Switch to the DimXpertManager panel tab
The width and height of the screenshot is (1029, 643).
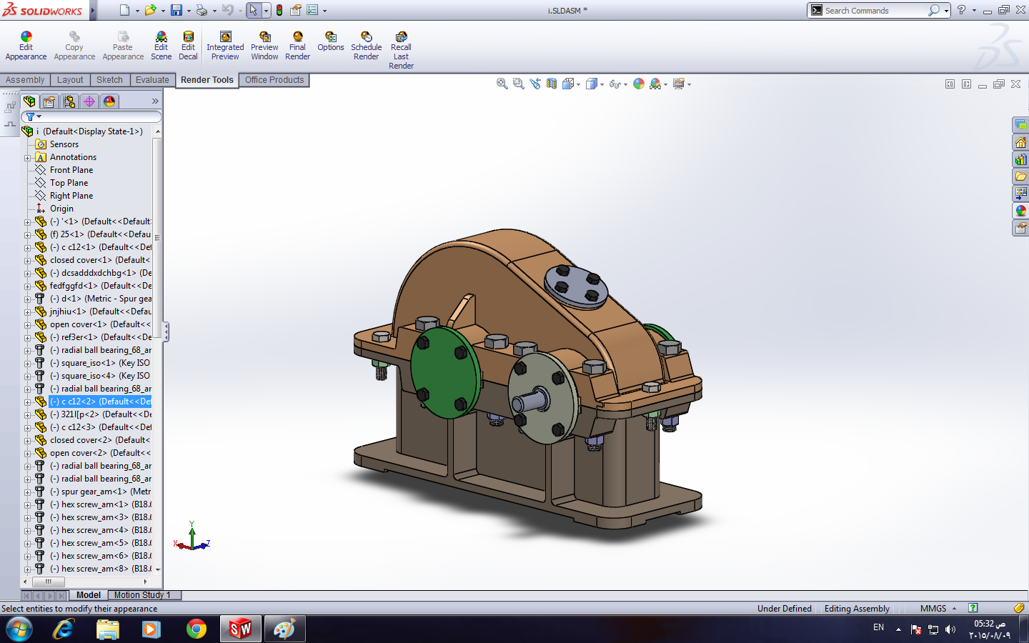tap(89, 101)
